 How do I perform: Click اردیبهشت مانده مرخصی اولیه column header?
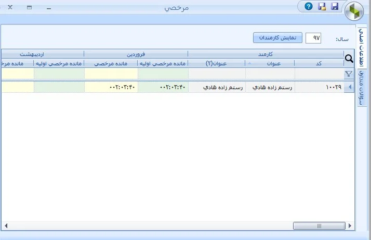pos(59,63)
